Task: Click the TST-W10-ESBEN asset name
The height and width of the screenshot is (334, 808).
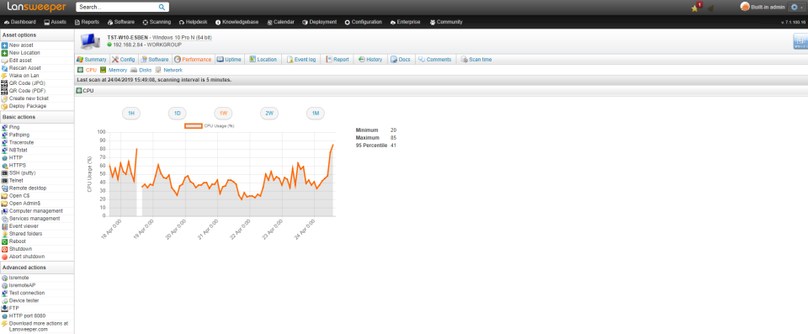Action: coord(127,38)
